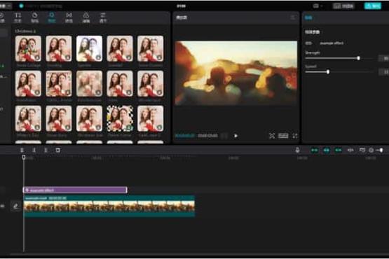
Task: Select the first effect thumbnail in the third row
Action: point(28,118)
